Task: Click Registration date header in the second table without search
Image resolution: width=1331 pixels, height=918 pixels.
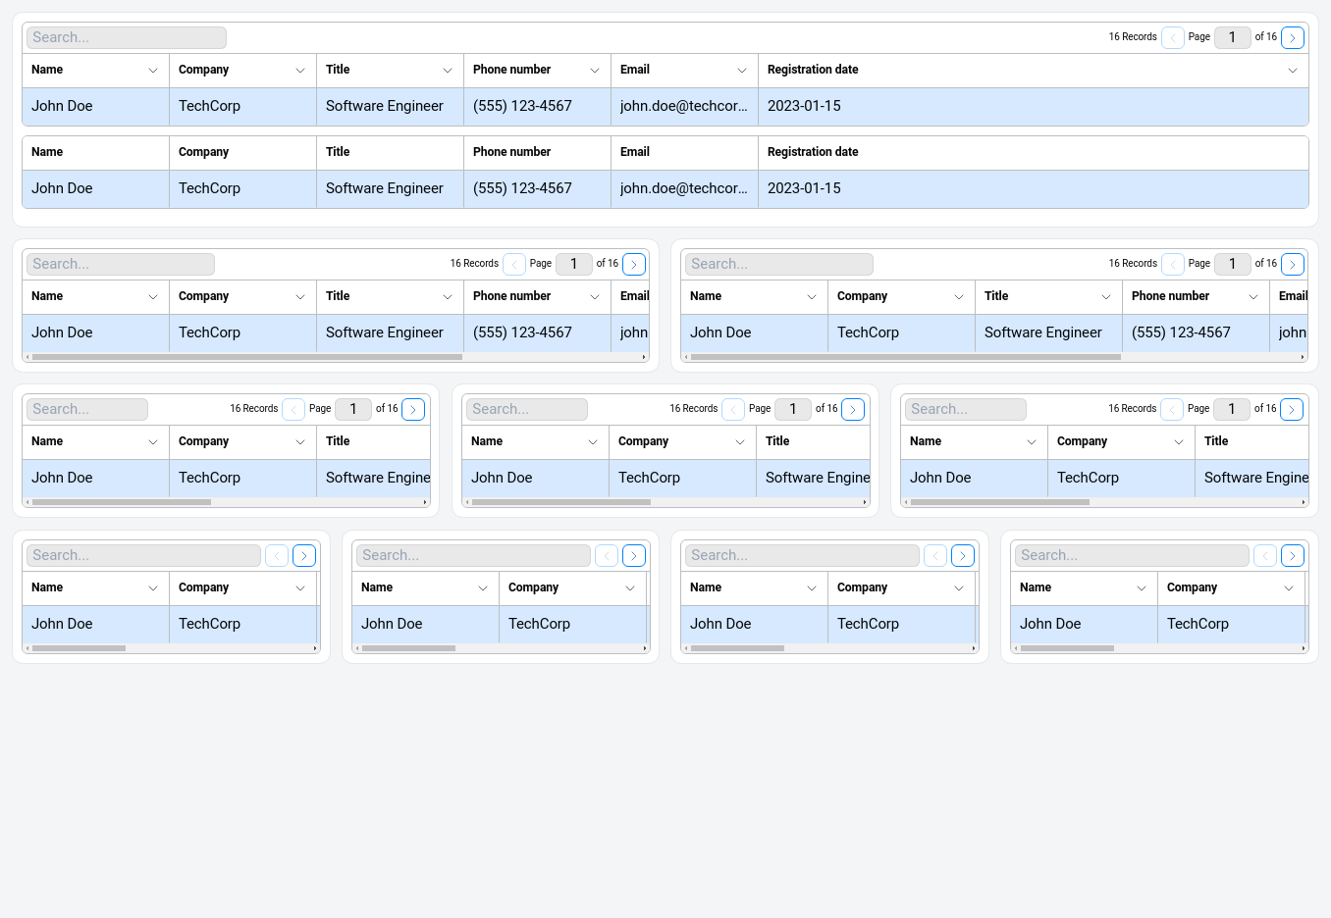Action: pos(813,152)
